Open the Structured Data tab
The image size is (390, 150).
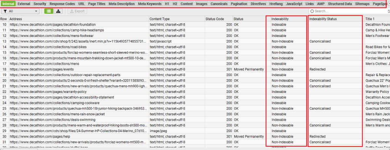pos(340,4)
